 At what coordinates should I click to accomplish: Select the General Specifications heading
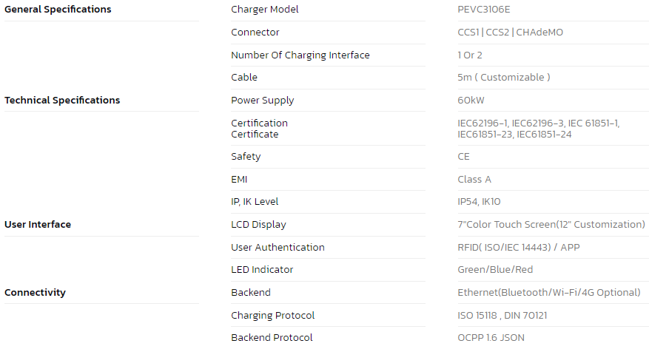click(x=58, y=9)
